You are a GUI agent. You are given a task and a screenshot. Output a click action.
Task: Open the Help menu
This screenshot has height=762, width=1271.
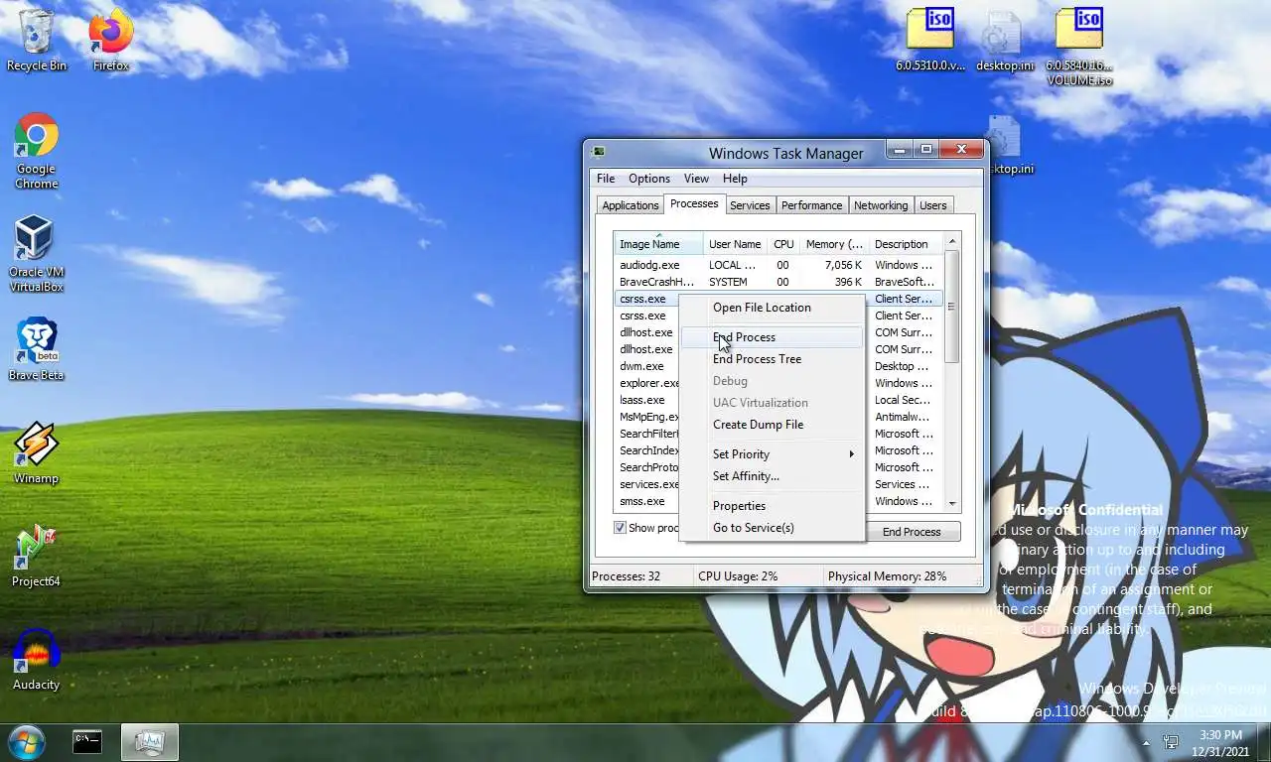coord(735,179)
